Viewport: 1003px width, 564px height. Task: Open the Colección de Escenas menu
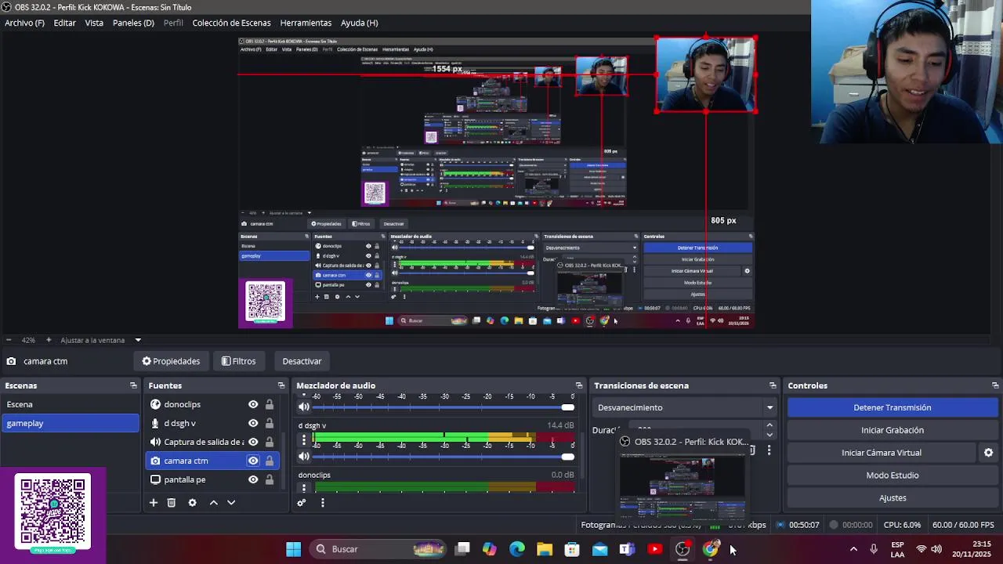coord(231,23)
